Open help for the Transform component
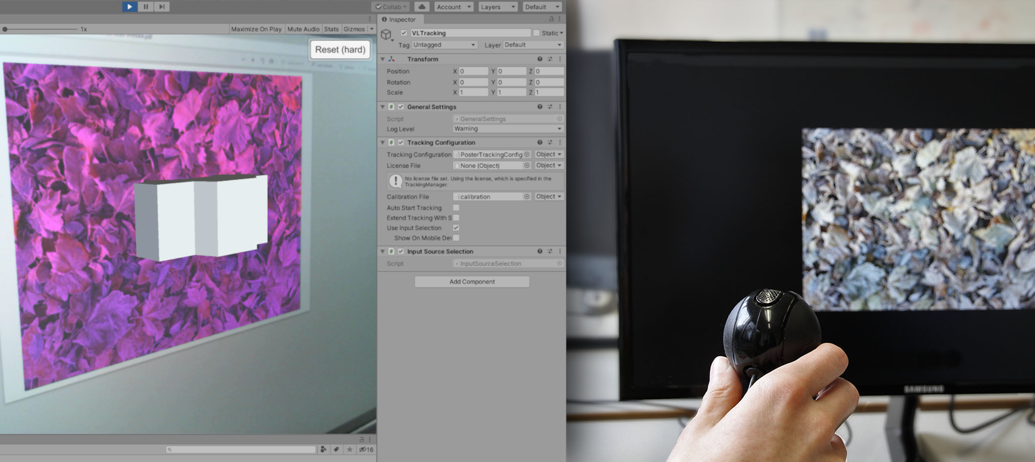The width and height of the screenshot is (1035, 462). point(540,59)
